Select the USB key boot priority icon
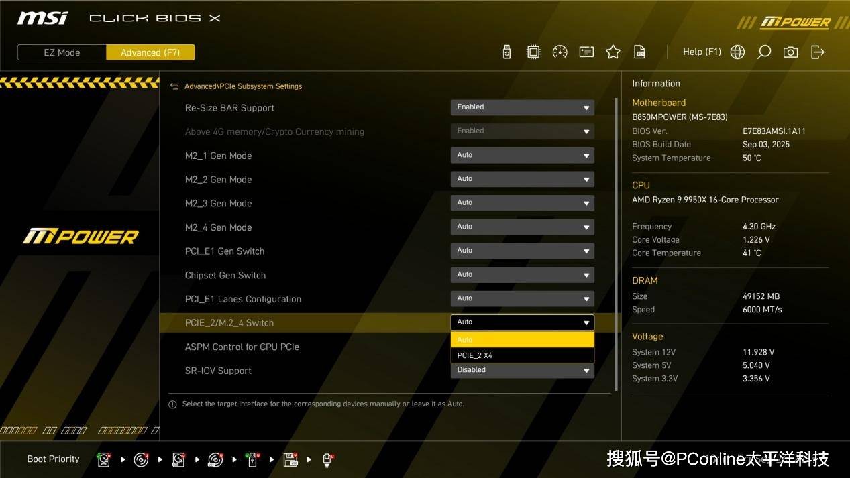 [253, 459]
